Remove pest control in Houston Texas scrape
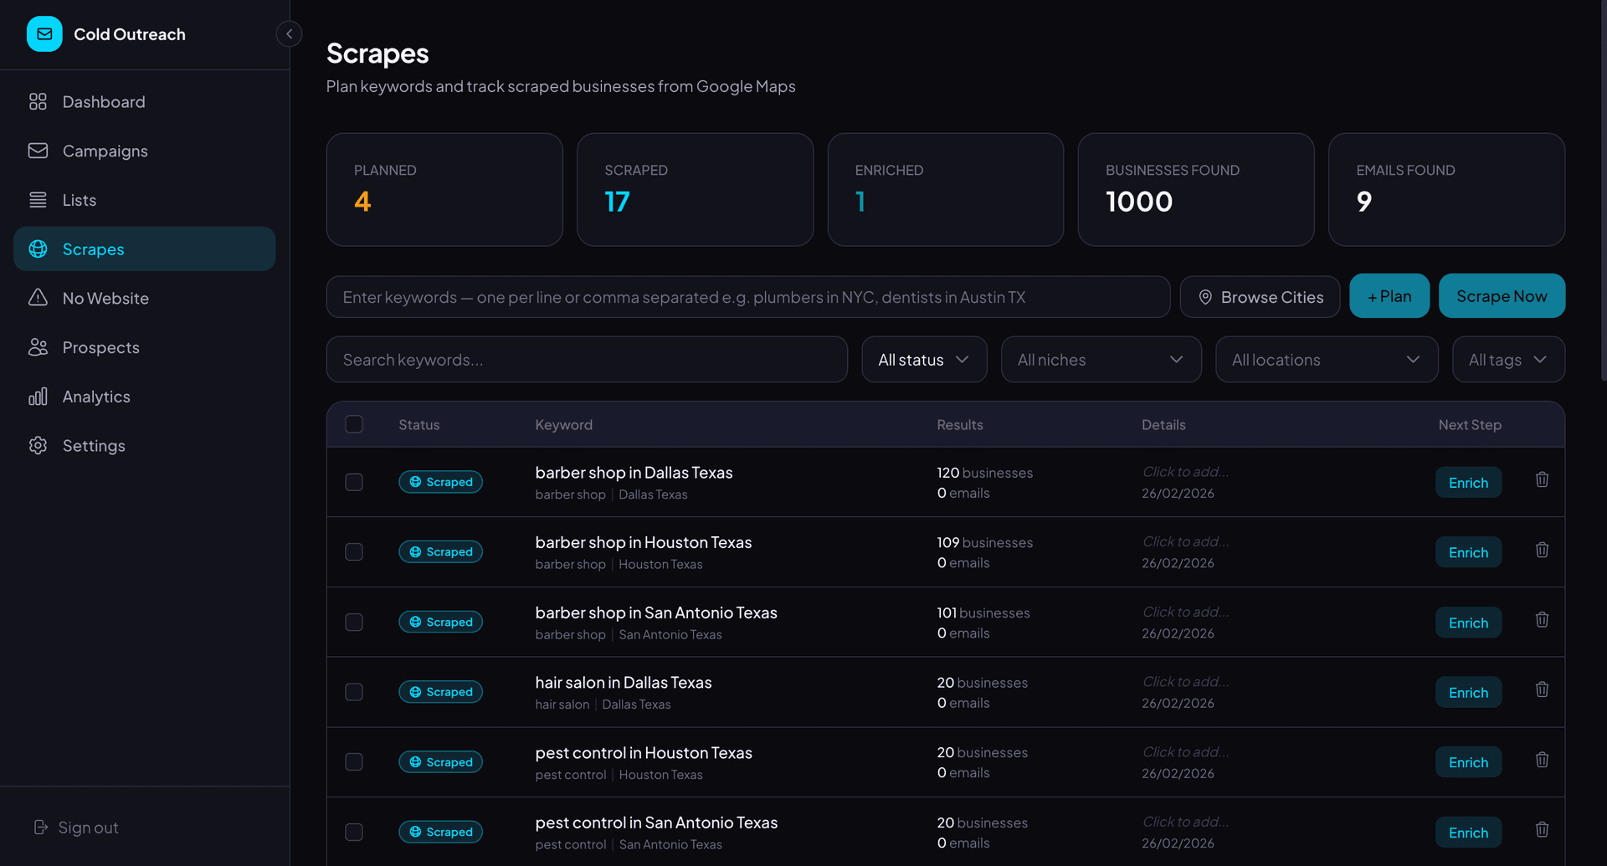1607x866 pixels. click(x=1542, y=761)
